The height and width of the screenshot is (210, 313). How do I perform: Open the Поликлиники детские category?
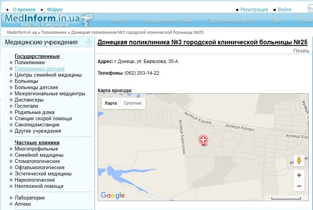pos(40,69)
